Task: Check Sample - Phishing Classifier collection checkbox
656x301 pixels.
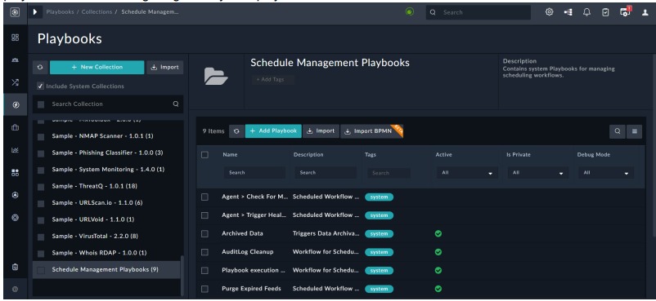Action: click(41, 153)
